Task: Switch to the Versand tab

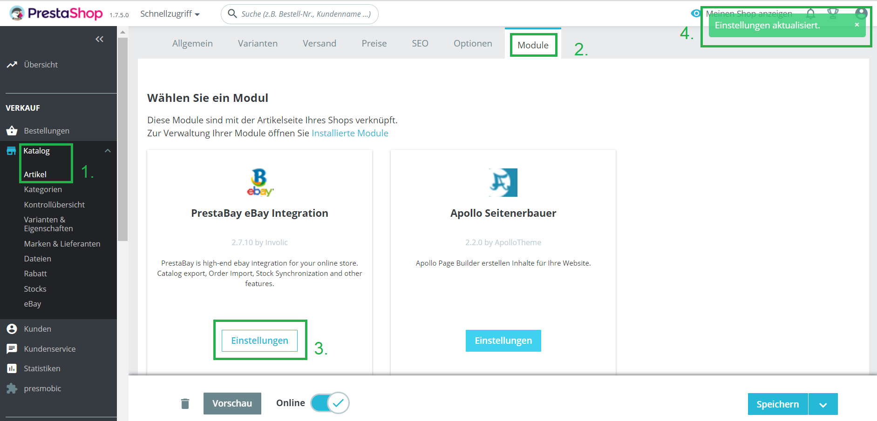Action: click(320, 43)
